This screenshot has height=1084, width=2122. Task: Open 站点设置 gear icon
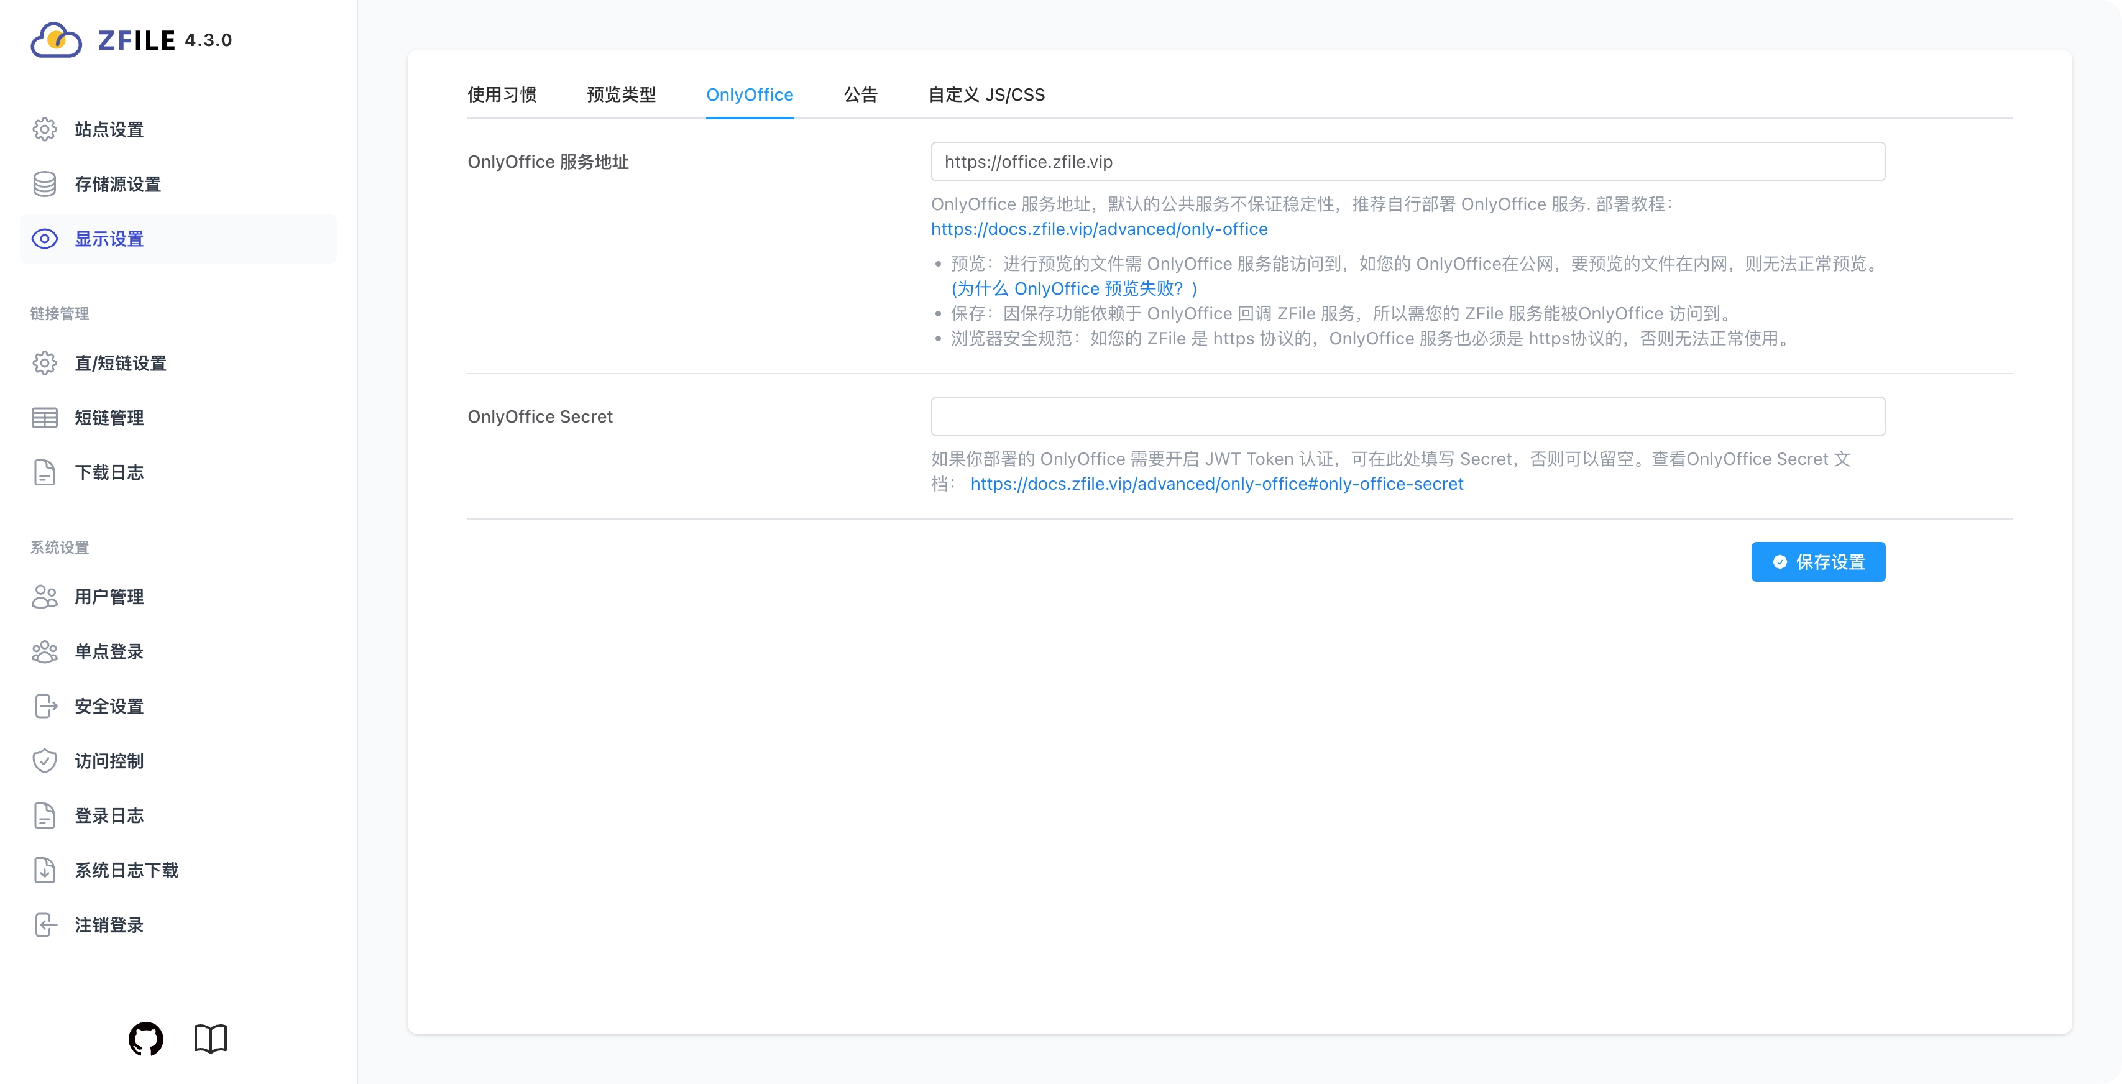click(45, 129)
